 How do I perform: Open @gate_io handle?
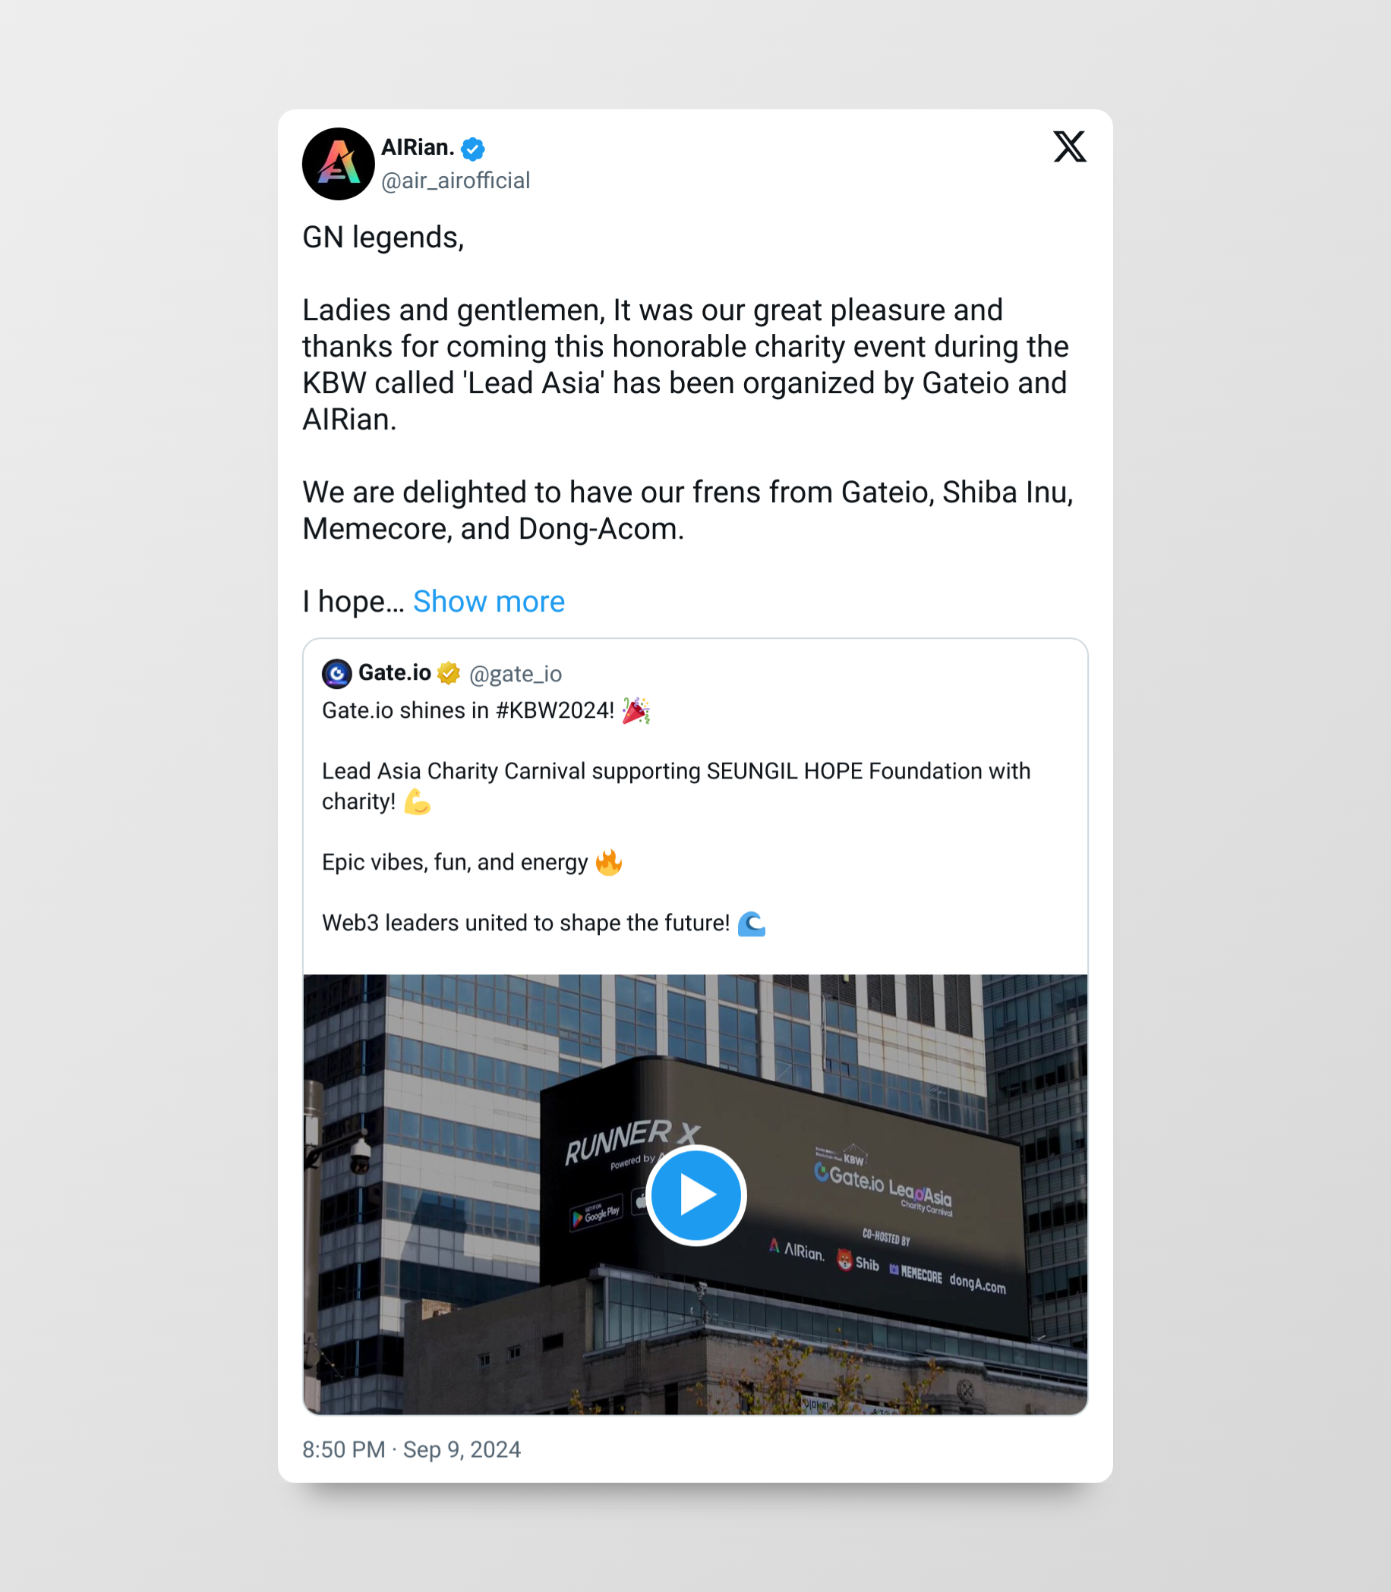click(516, 673)
